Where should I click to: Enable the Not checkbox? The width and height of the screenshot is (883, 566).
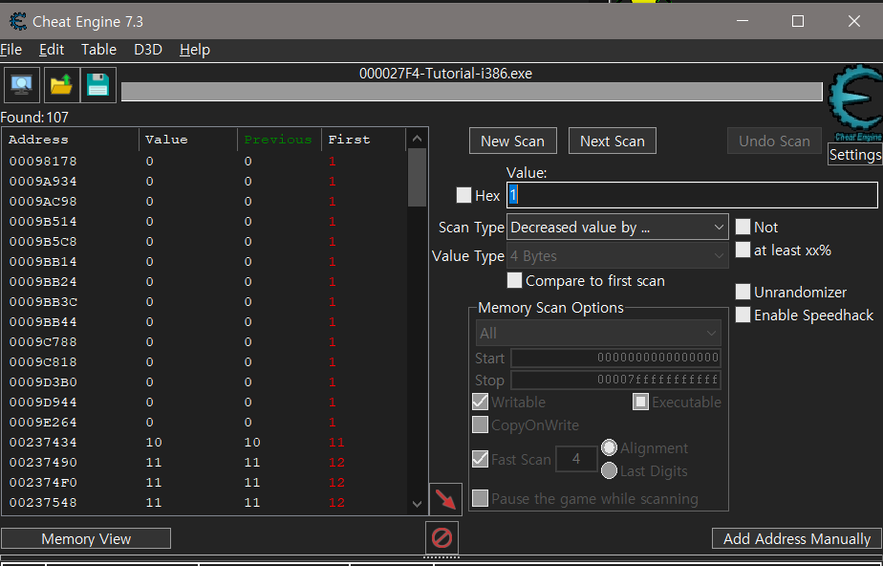(743, 227)
